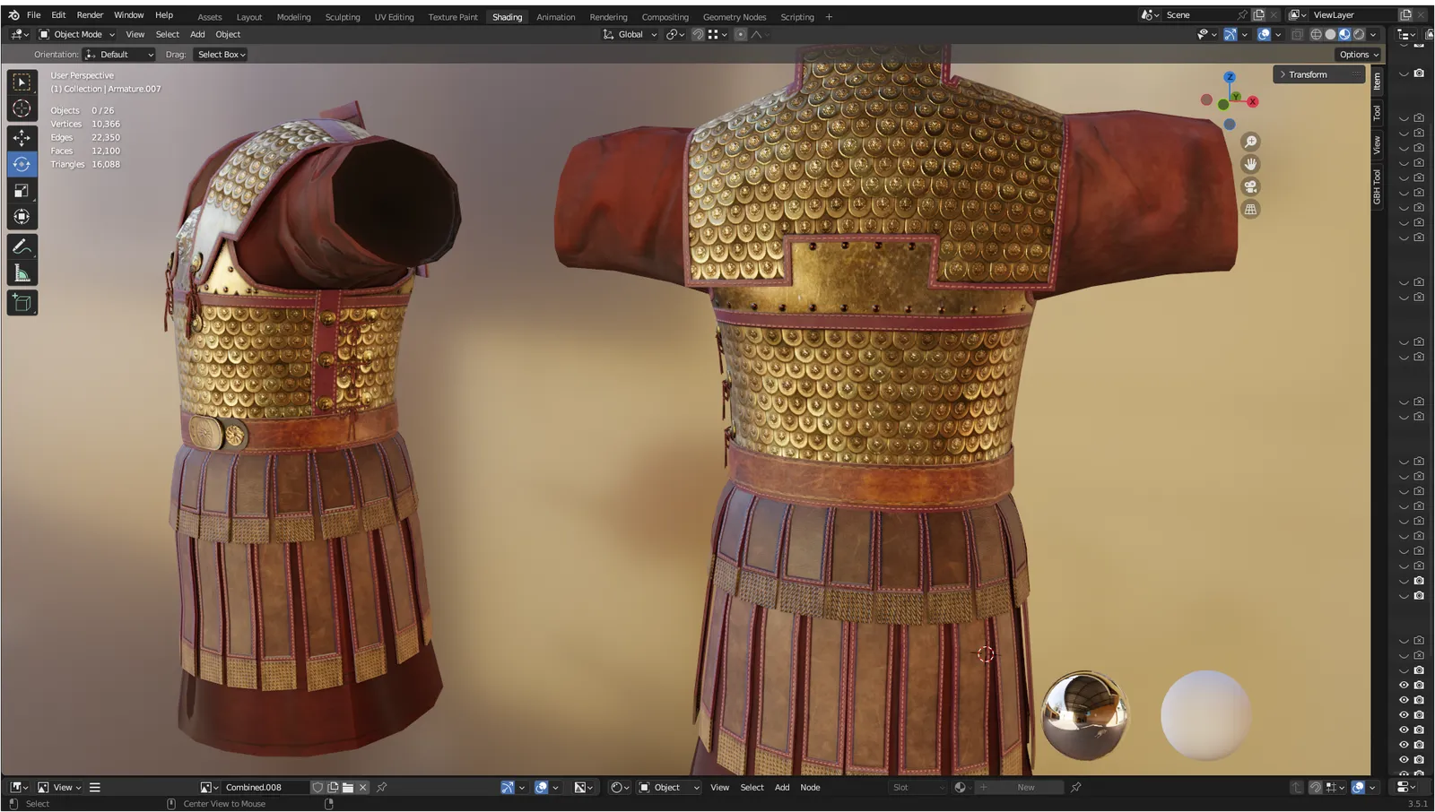Open the sidebar Item tab
Screen dimensions: 1435x812
click(x=1377, y=82)
